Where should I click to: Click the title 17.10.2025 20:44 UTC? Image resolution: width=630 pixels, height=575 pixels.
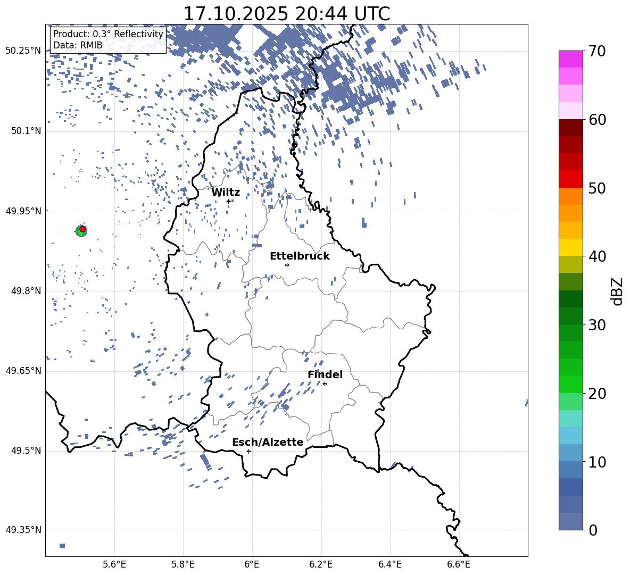(x=286, y=14)
